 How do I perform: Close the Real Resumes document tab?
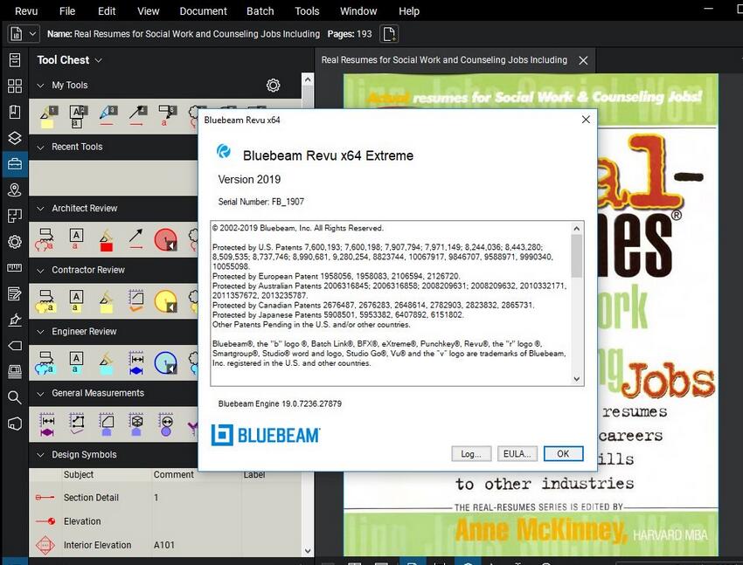(x=583, y=60)
